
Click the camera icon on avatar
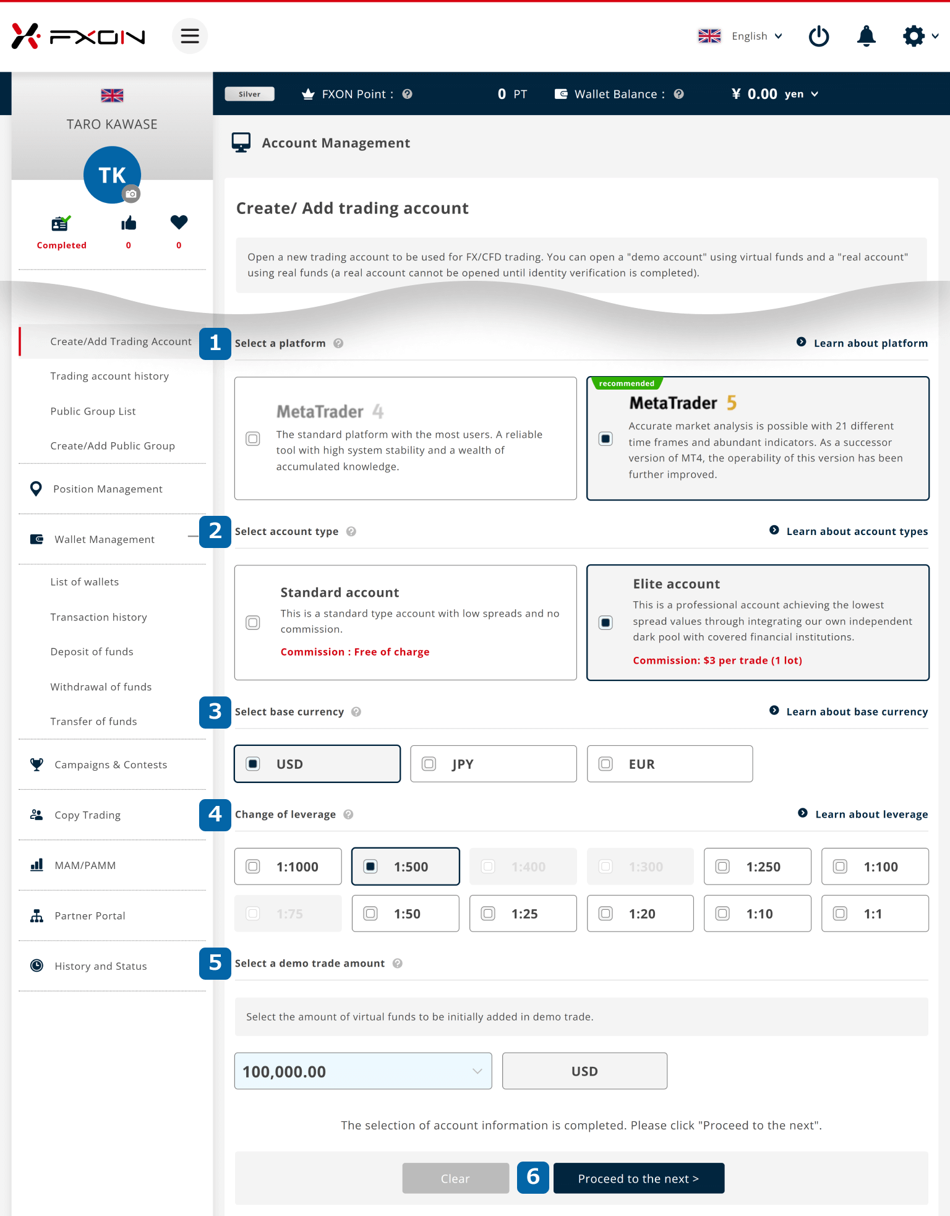tap(131, 194)
